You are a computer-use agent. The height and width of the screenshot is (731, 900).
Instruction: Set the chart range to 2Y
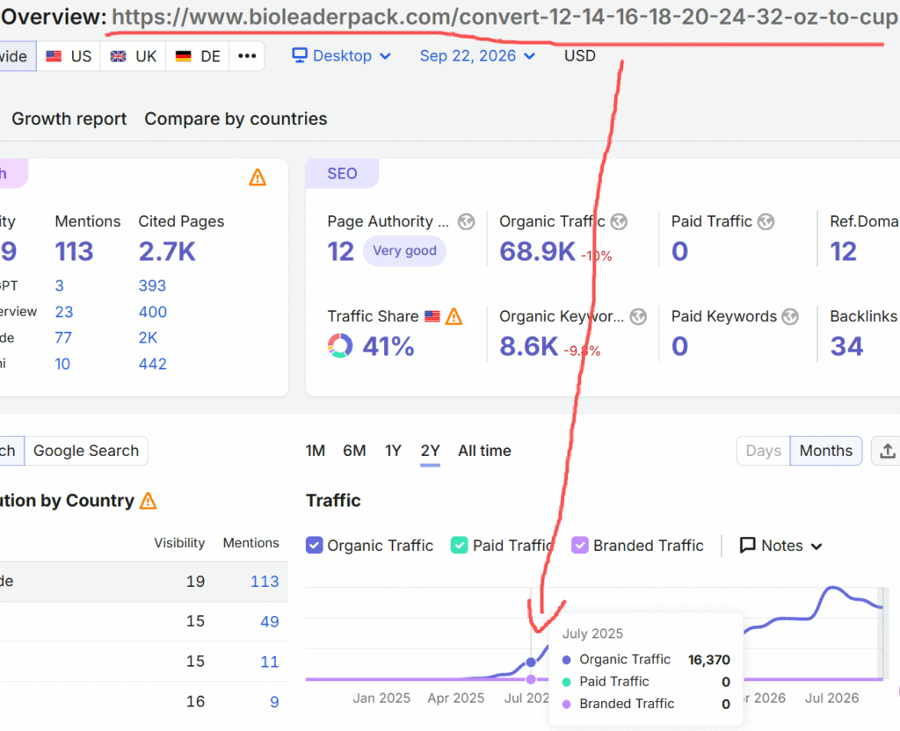(430, 451)
